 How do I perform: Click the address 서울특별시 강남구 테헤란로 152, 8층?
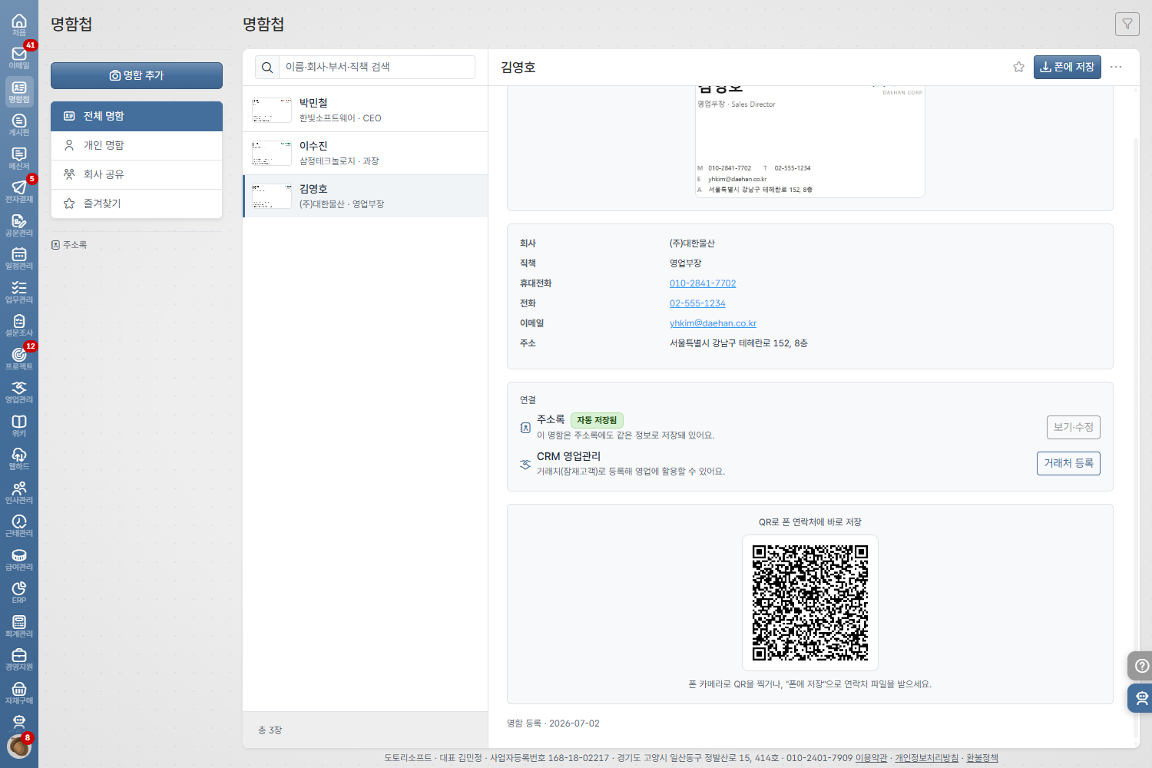click(x=738, y=343)
